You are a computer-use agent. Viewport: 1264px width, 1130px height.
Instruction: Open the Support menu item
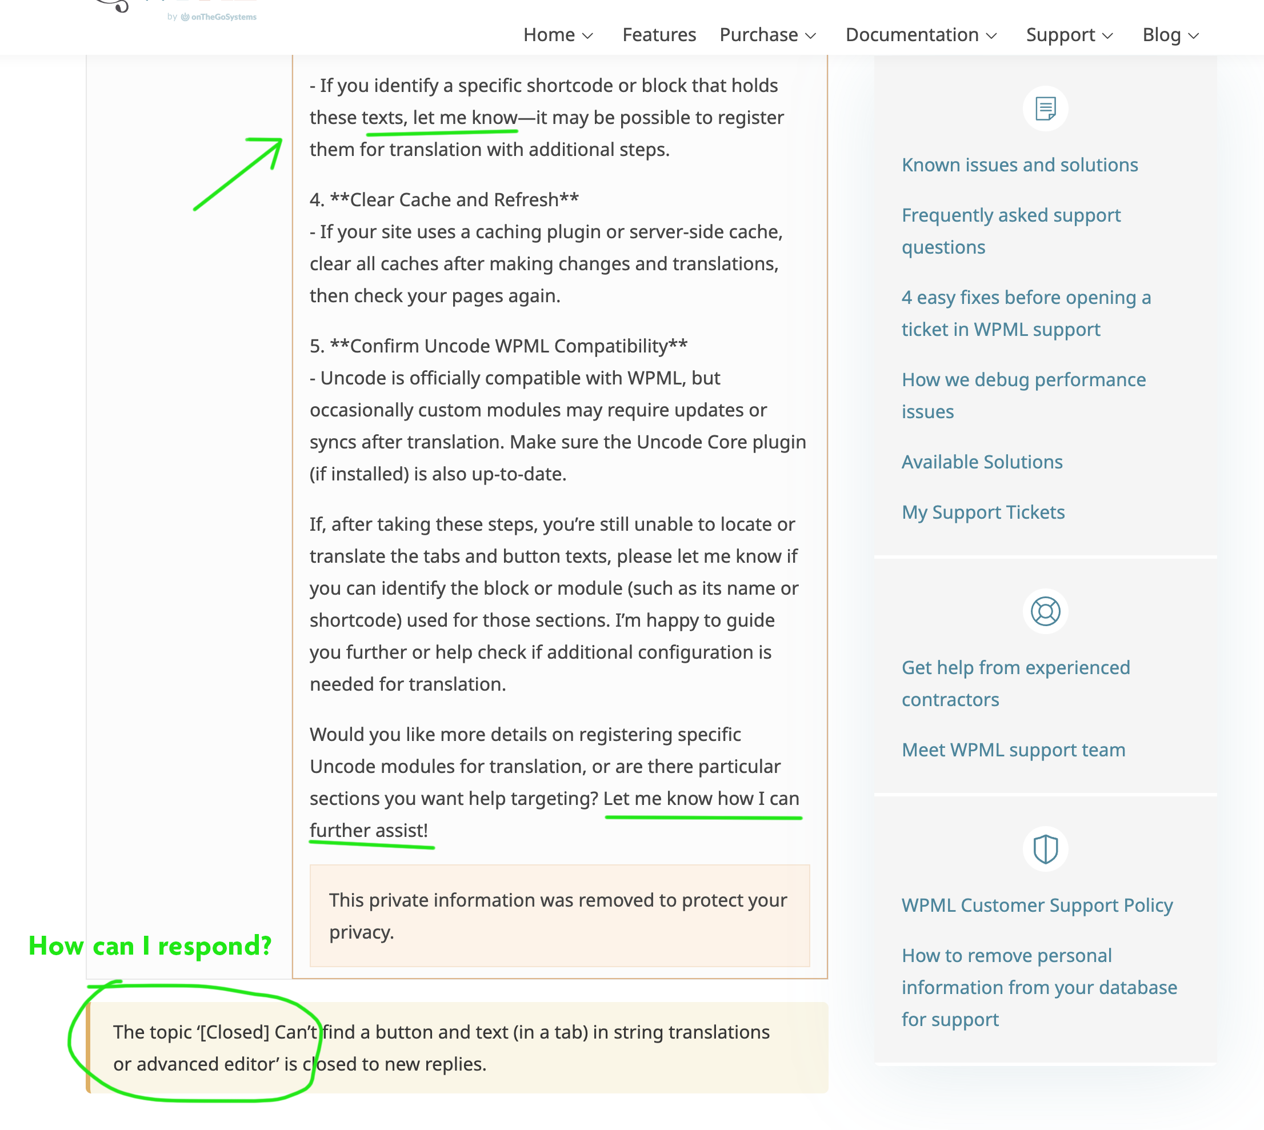click(1060, 35)
